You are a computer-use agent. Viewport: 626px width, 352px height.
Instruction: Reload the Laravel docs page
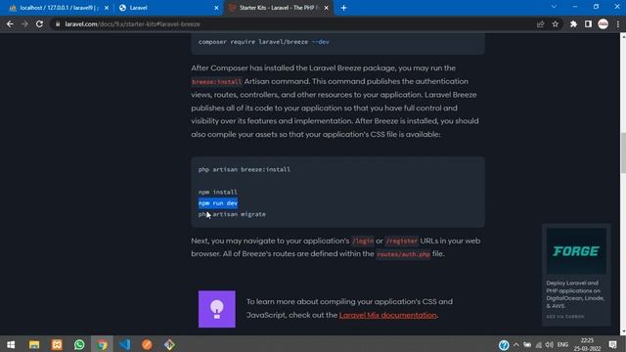point(39,23)
